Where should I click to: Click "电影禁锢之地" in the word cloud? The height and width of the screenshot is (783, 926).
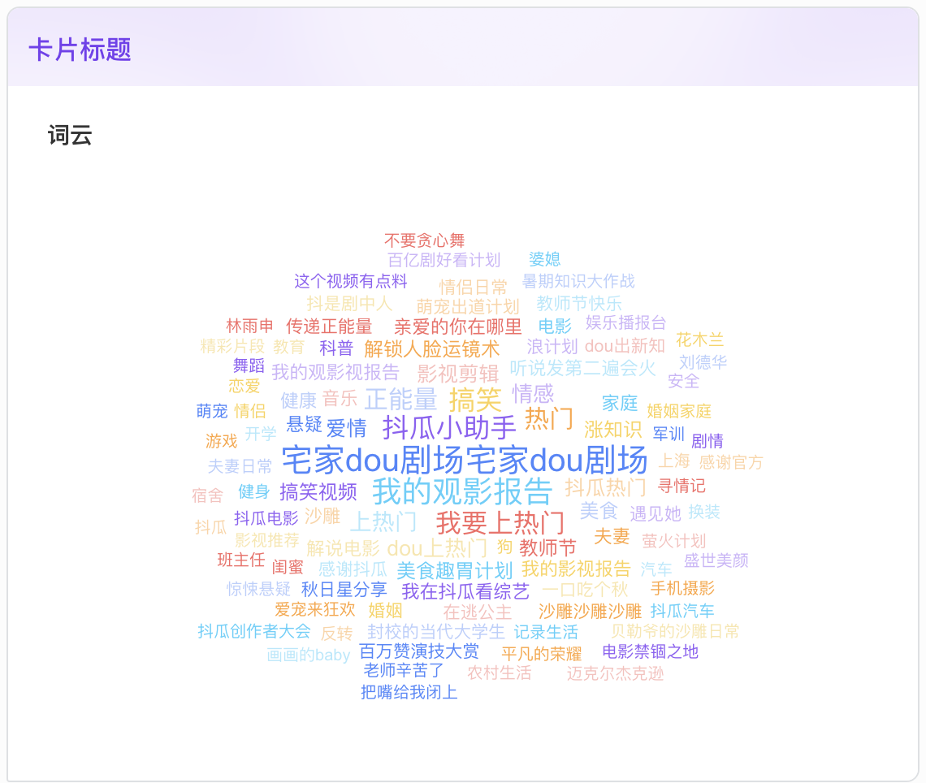[650, 651]
